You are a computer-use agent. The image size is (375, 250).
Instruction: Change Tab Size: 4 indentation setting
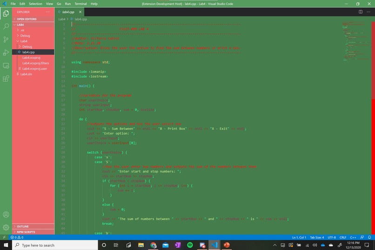317,237
